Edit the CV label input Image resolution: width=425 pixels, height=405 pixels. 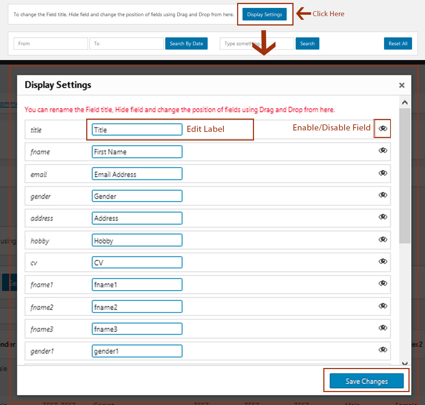pyautogui.click(x=137, y=262)
